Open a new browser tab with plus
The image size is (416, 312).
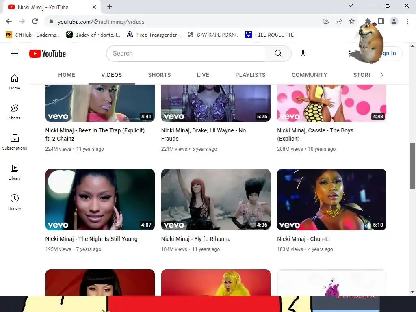(110, 7)
